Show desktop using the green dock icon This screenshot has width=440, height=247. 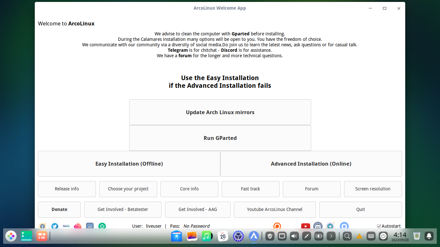26,236
